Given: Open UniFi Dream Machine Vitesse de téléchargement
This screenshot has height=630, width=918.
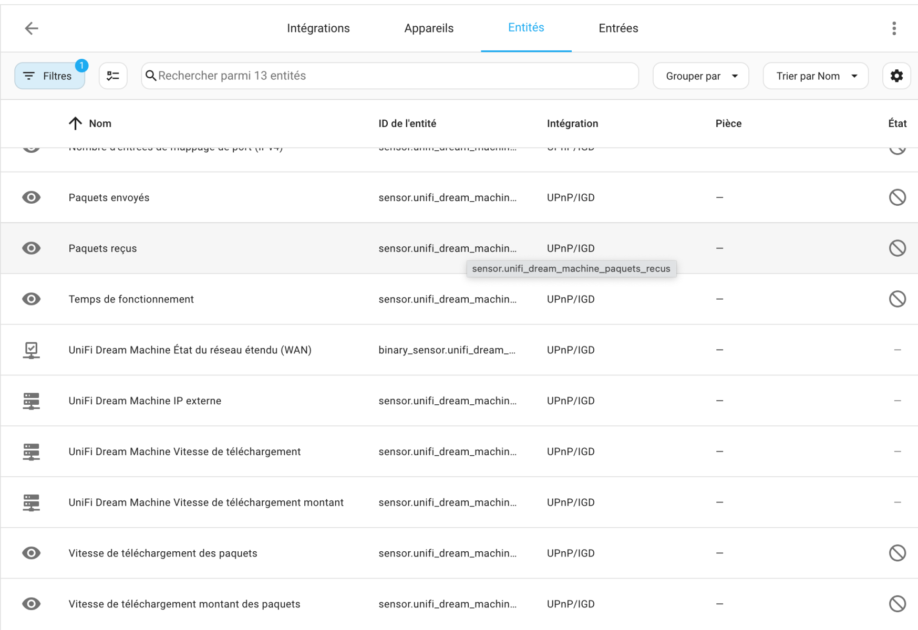Looking at the screenshot, I should tap(184, 452).
